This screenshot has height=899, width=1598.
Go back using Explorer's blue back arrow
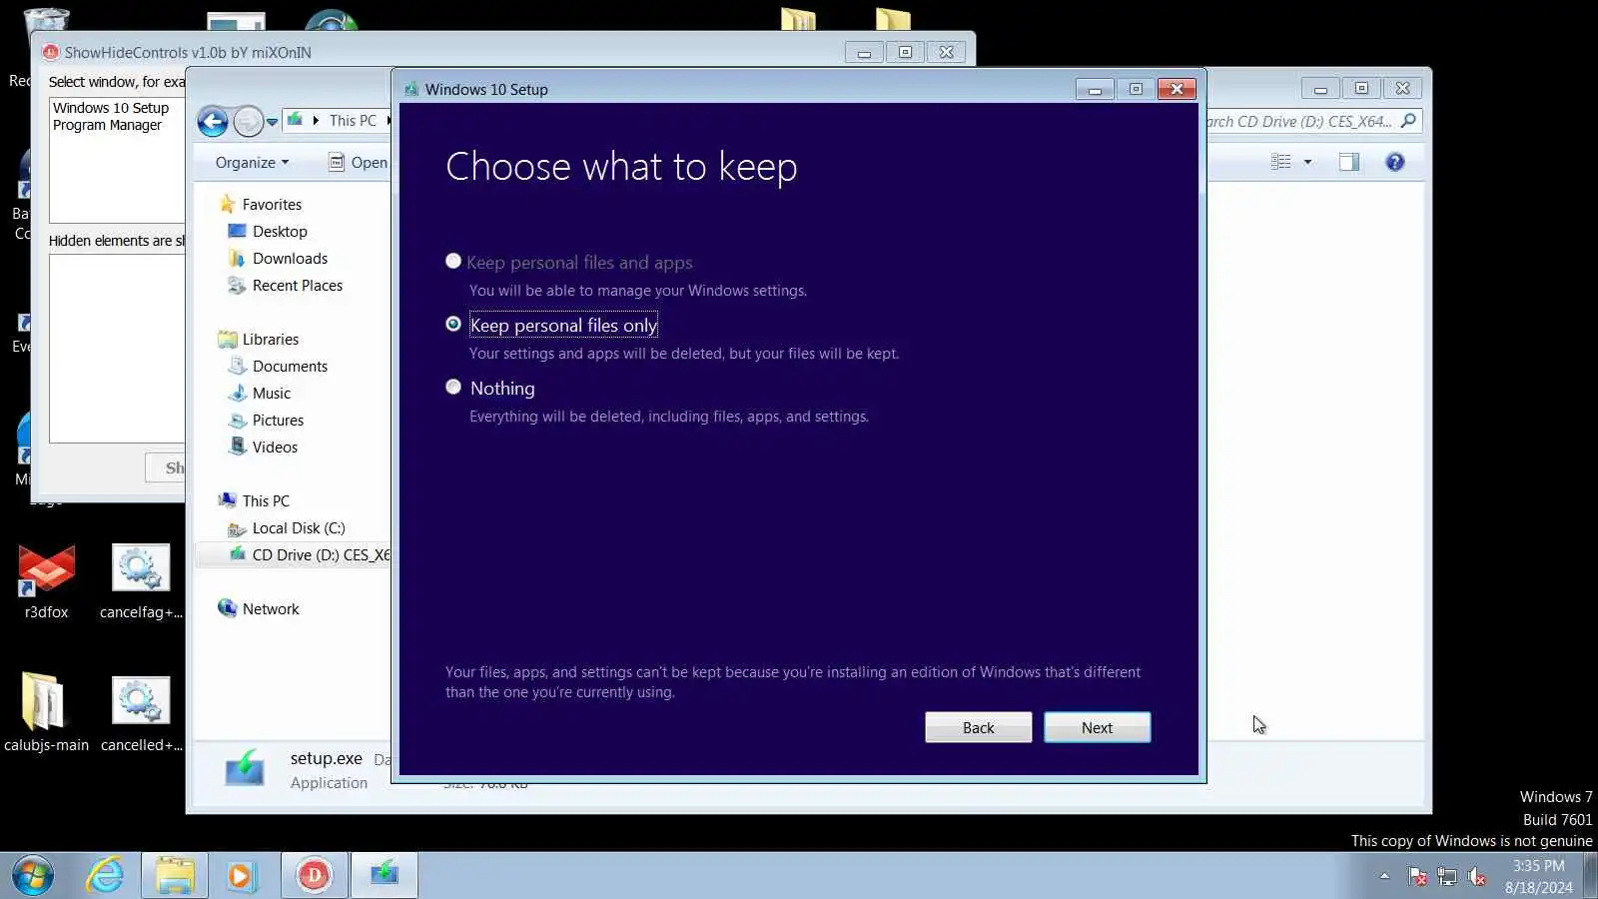coord(213,122)
